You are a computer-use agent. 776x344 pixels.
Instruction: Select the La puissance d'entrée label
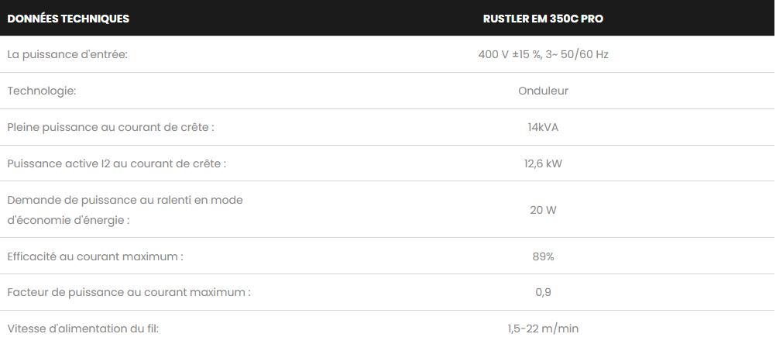67,54
